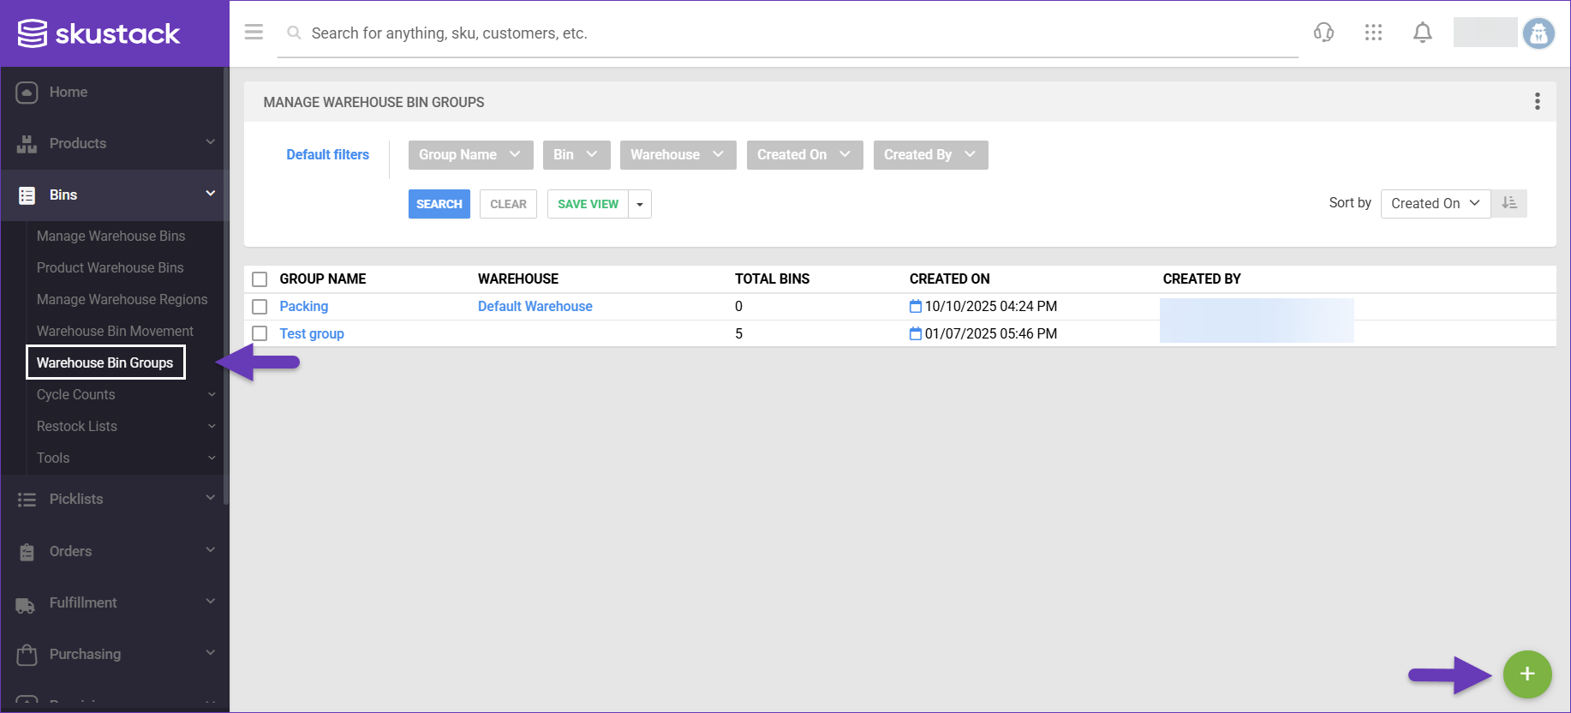Open the headset support icon
The image size is (1571, 713).
1323,33
